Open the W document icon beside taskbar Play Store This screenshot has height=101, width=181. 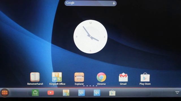coord(97,93)
